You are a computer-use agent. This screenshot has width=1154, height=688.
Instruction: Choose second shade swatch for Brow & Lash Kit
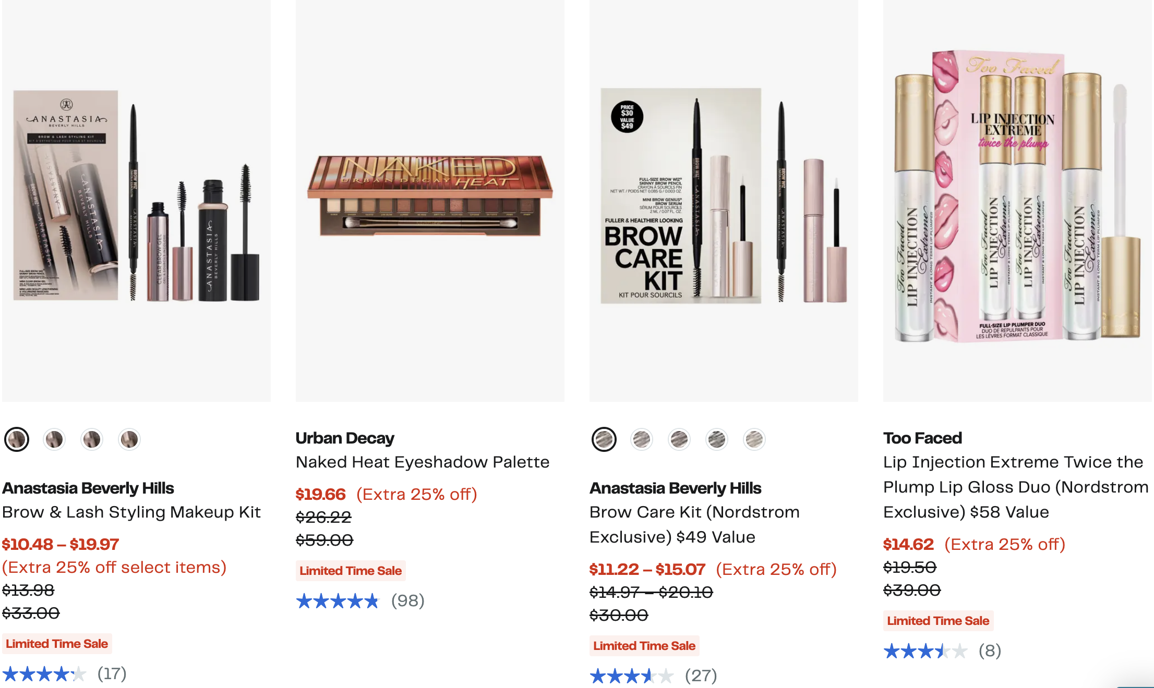54,439
